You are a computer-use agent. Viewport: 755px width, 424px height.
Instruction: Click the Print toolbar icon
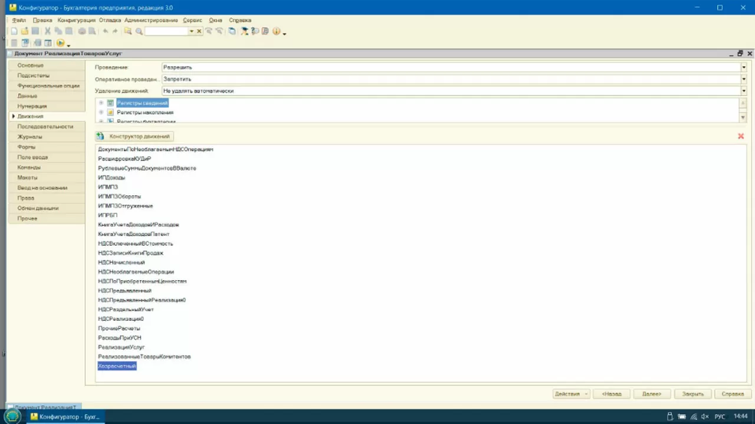click(82, 31)
